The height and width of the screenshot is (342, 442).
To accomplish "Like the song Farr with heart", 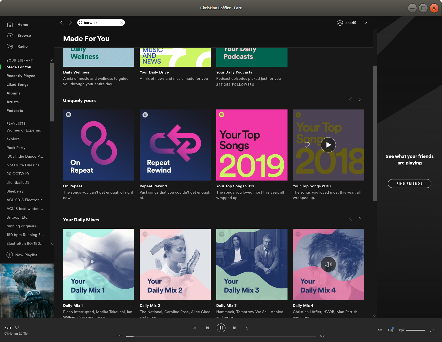I will [x=17, y=327].
